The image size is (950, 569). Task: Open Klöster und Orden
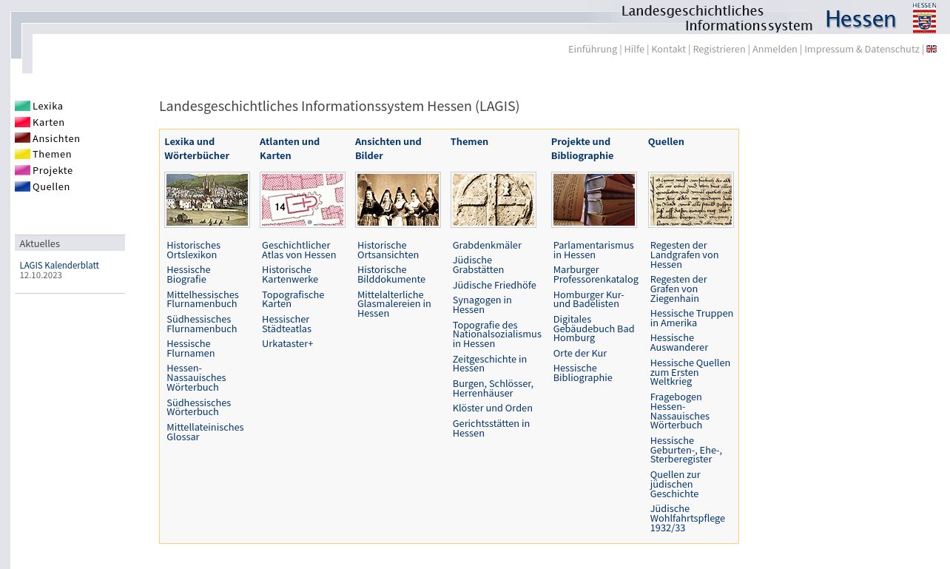(493, 408)
